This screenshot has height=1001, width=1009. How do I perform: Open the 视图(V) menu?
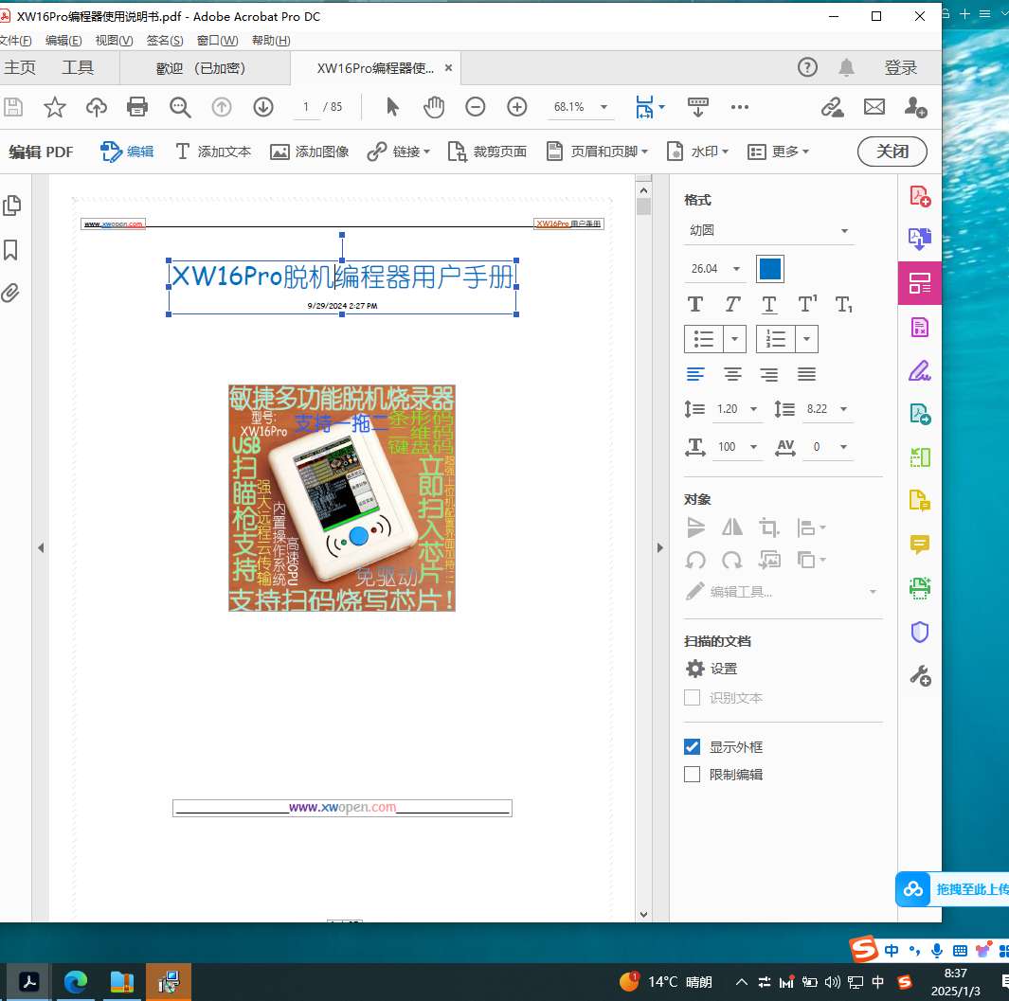tap(114, 41)
